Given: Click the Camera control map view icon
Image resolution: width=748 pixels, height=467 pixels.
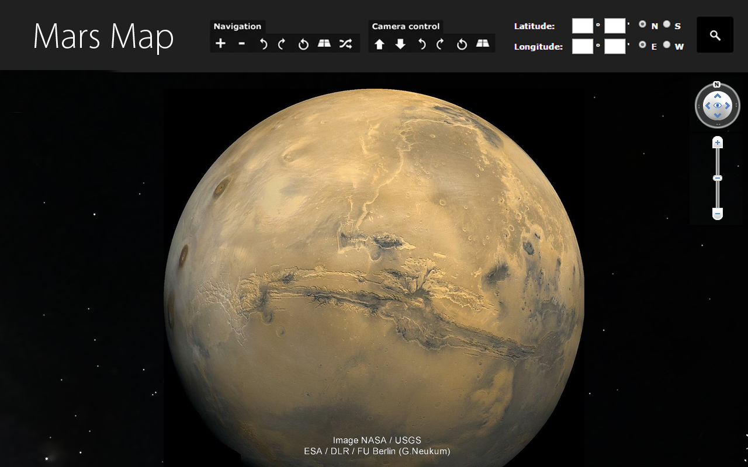Looking at the screenshot, I should (x=483, y=44).
